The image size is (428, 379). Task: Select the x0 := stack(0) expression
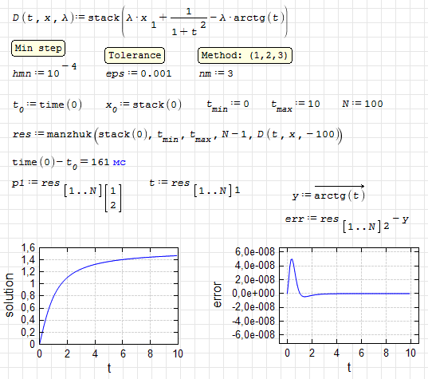[x=143, y=106]
